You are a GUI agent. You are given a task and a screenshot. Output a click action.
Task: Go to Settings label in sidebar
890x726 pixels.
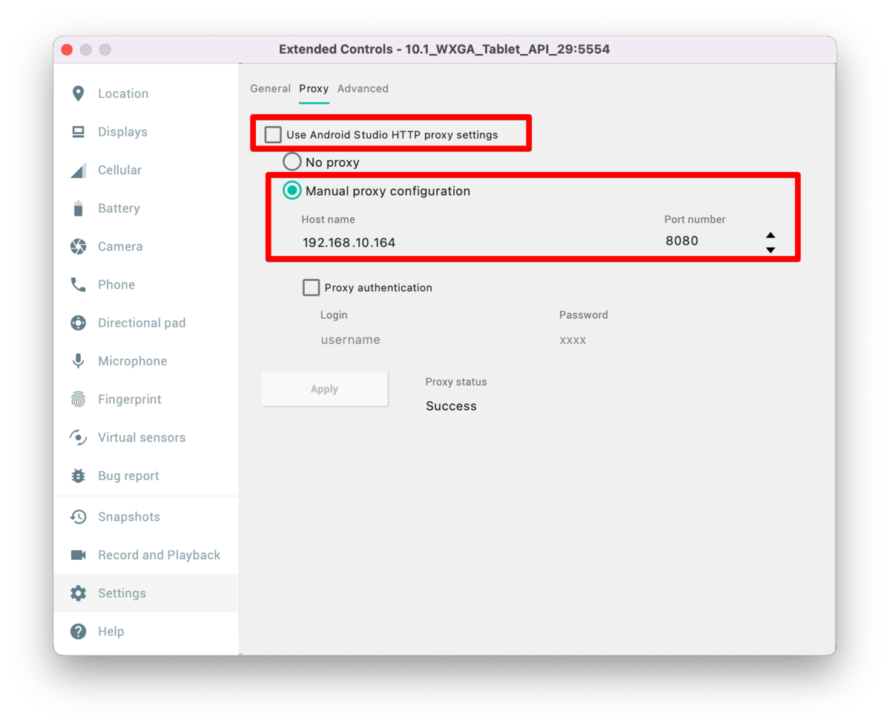click(x=122, y=593)
